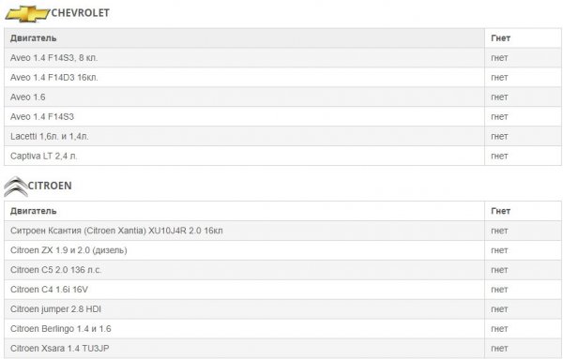Click the Chevrolet bowtie logo icon

(27, 14)
